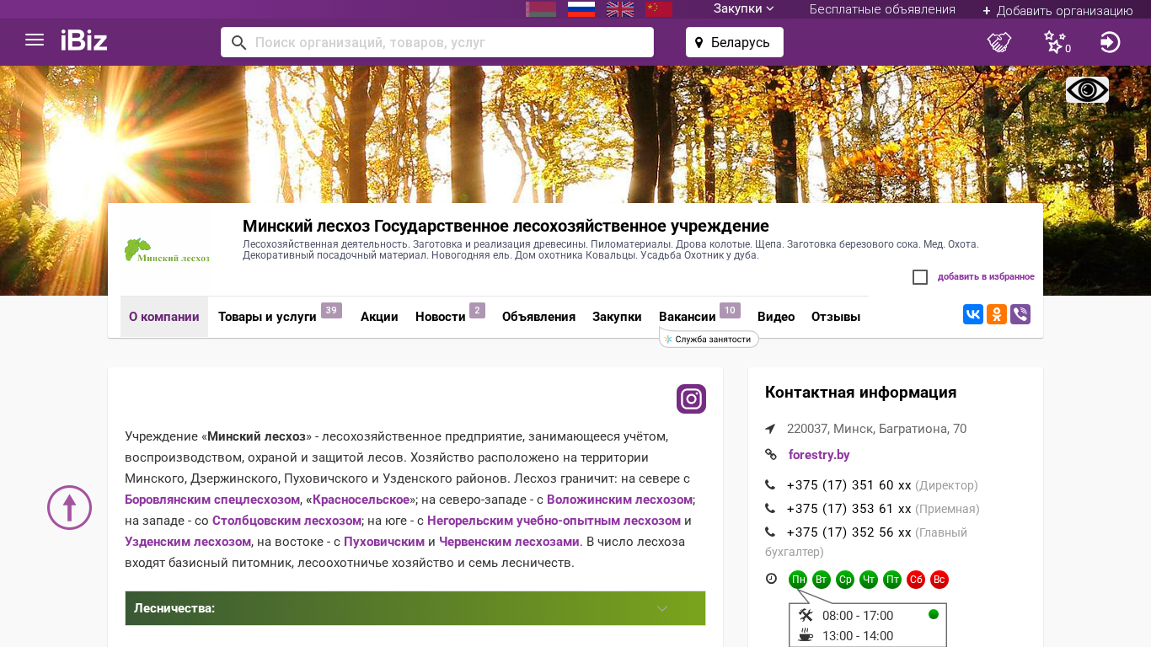Open the hamburger menu icon

click(x=35, y=40)
